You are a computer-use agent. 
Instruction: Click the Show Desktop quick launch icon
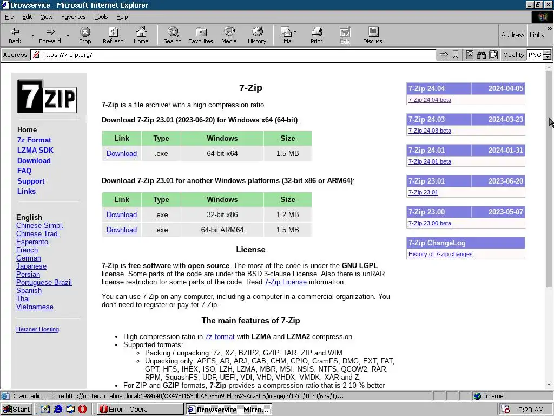[x=45, y=409]
